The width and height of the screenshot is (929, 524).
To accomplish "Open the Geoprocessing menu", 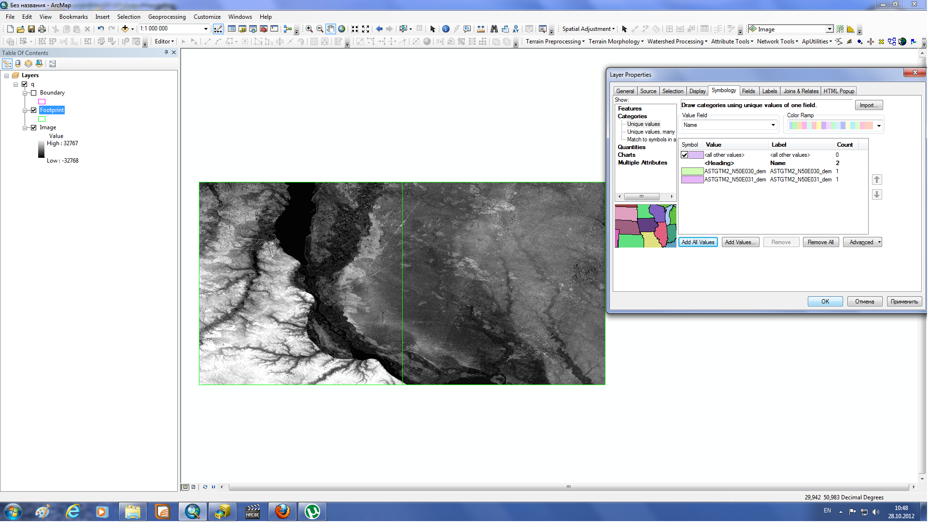I will click(167, 17).
